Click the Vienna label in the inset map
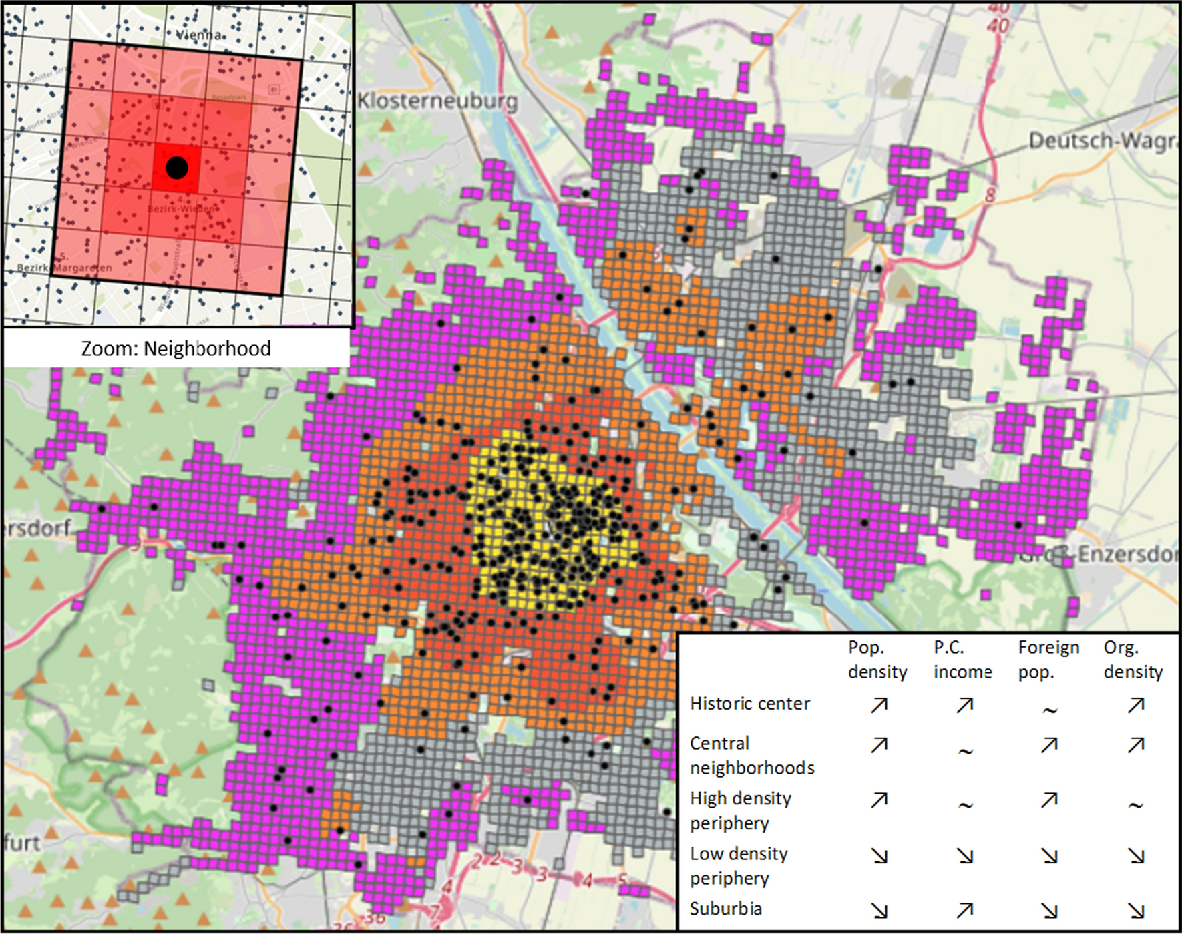This screenshot has width=1182, height=934. [198, 35]
